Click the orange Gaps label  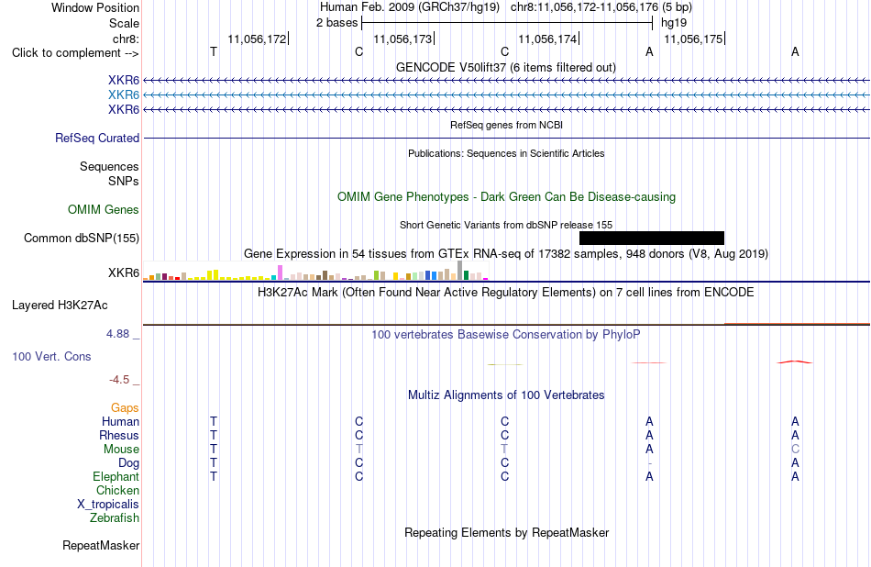(125, 408)
